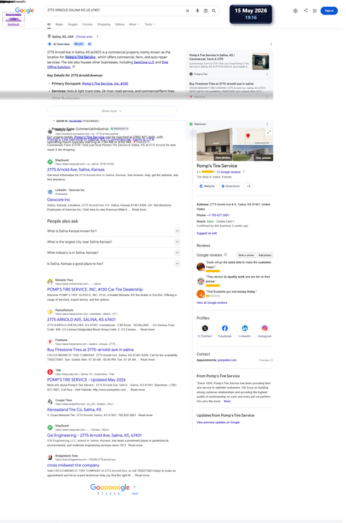Click Add photos button
The width and height of the screenshot is (346, 523).
pos(265,255)
